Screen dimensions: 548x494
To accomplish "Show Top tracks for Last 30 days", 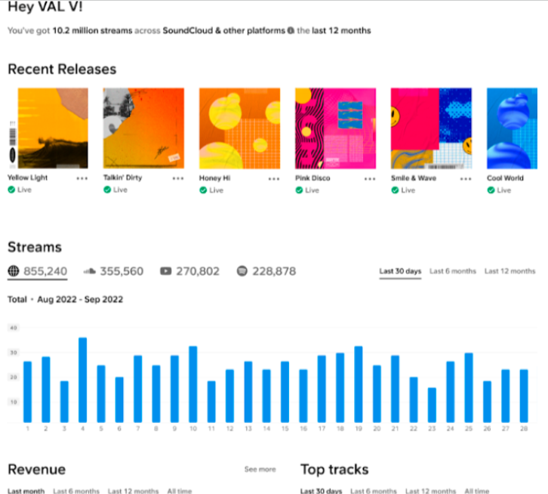I will pyautogui.click(x=322, y=491).
